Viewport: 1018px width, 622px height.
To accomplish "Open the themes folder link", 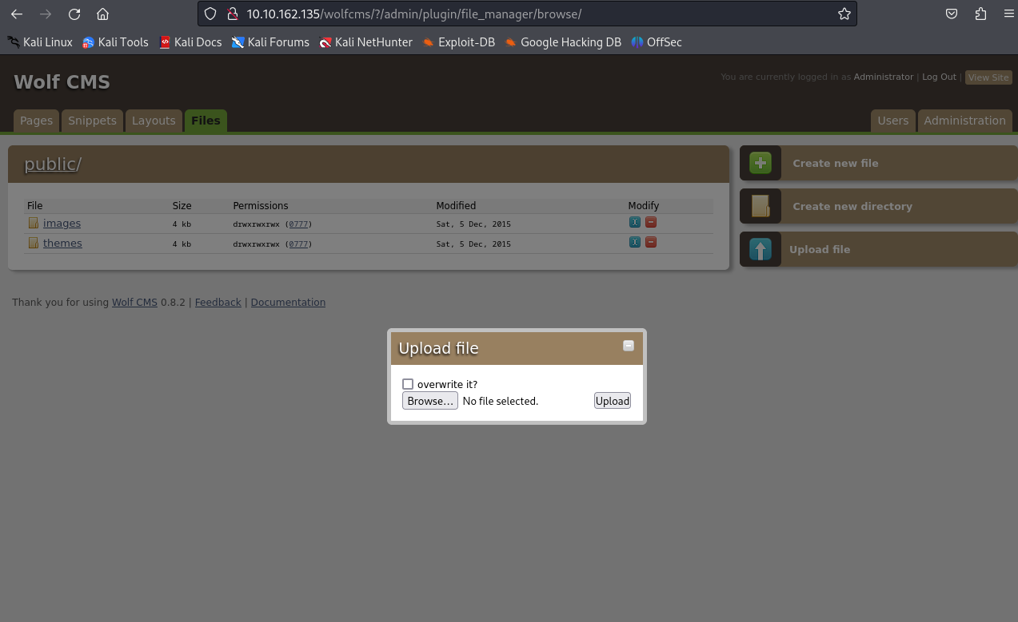I will [62, 243].
